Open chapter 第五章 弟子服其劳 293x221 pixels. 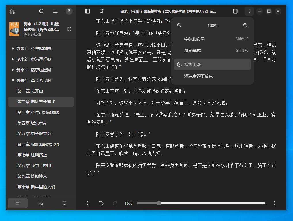[41, 134]
